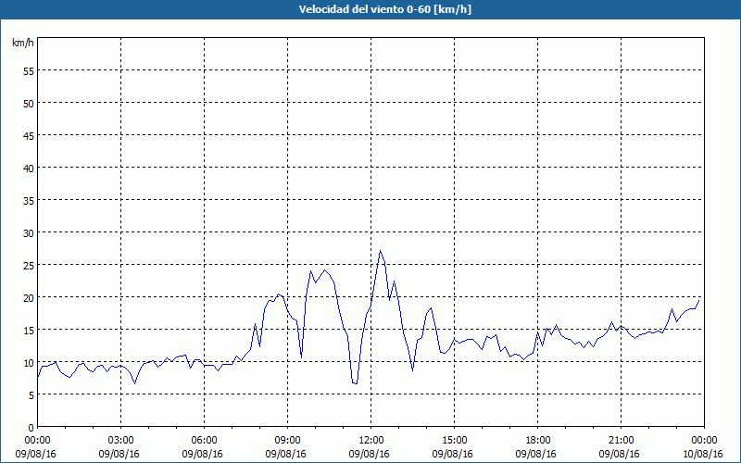Click the 12:00 time label on the x-axis
The image size is (741, 463).
point(371,441)
